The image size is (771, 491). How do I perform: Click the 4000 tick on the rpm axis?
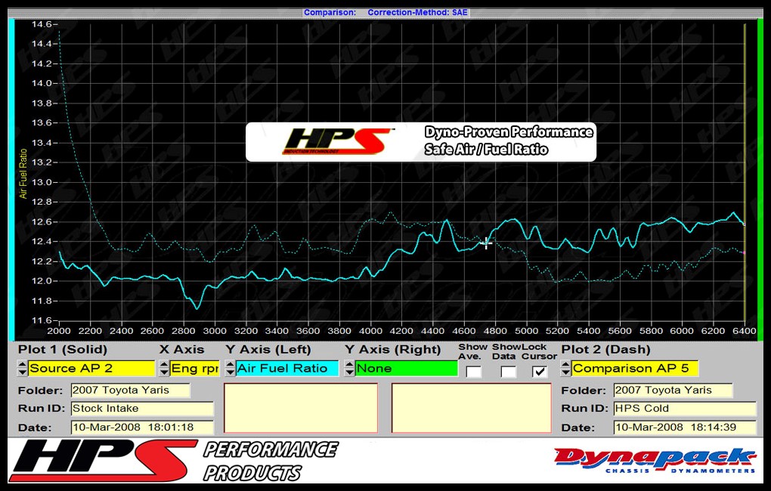coord(370,331)
